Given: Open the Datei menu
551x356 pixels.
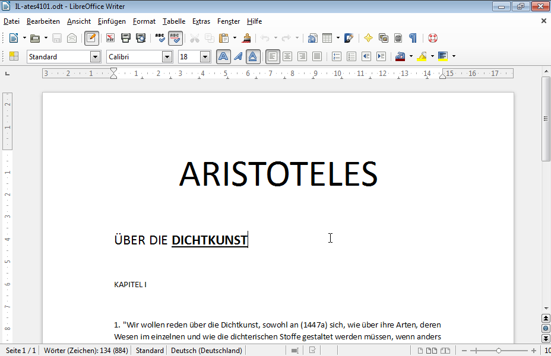Looking at the screenshot, I should 12,21.
